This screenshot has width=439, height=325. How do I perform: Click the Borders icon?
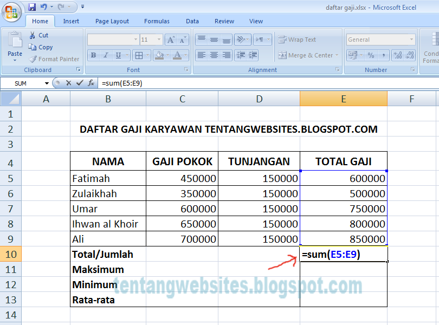click(x=139, y=55)
